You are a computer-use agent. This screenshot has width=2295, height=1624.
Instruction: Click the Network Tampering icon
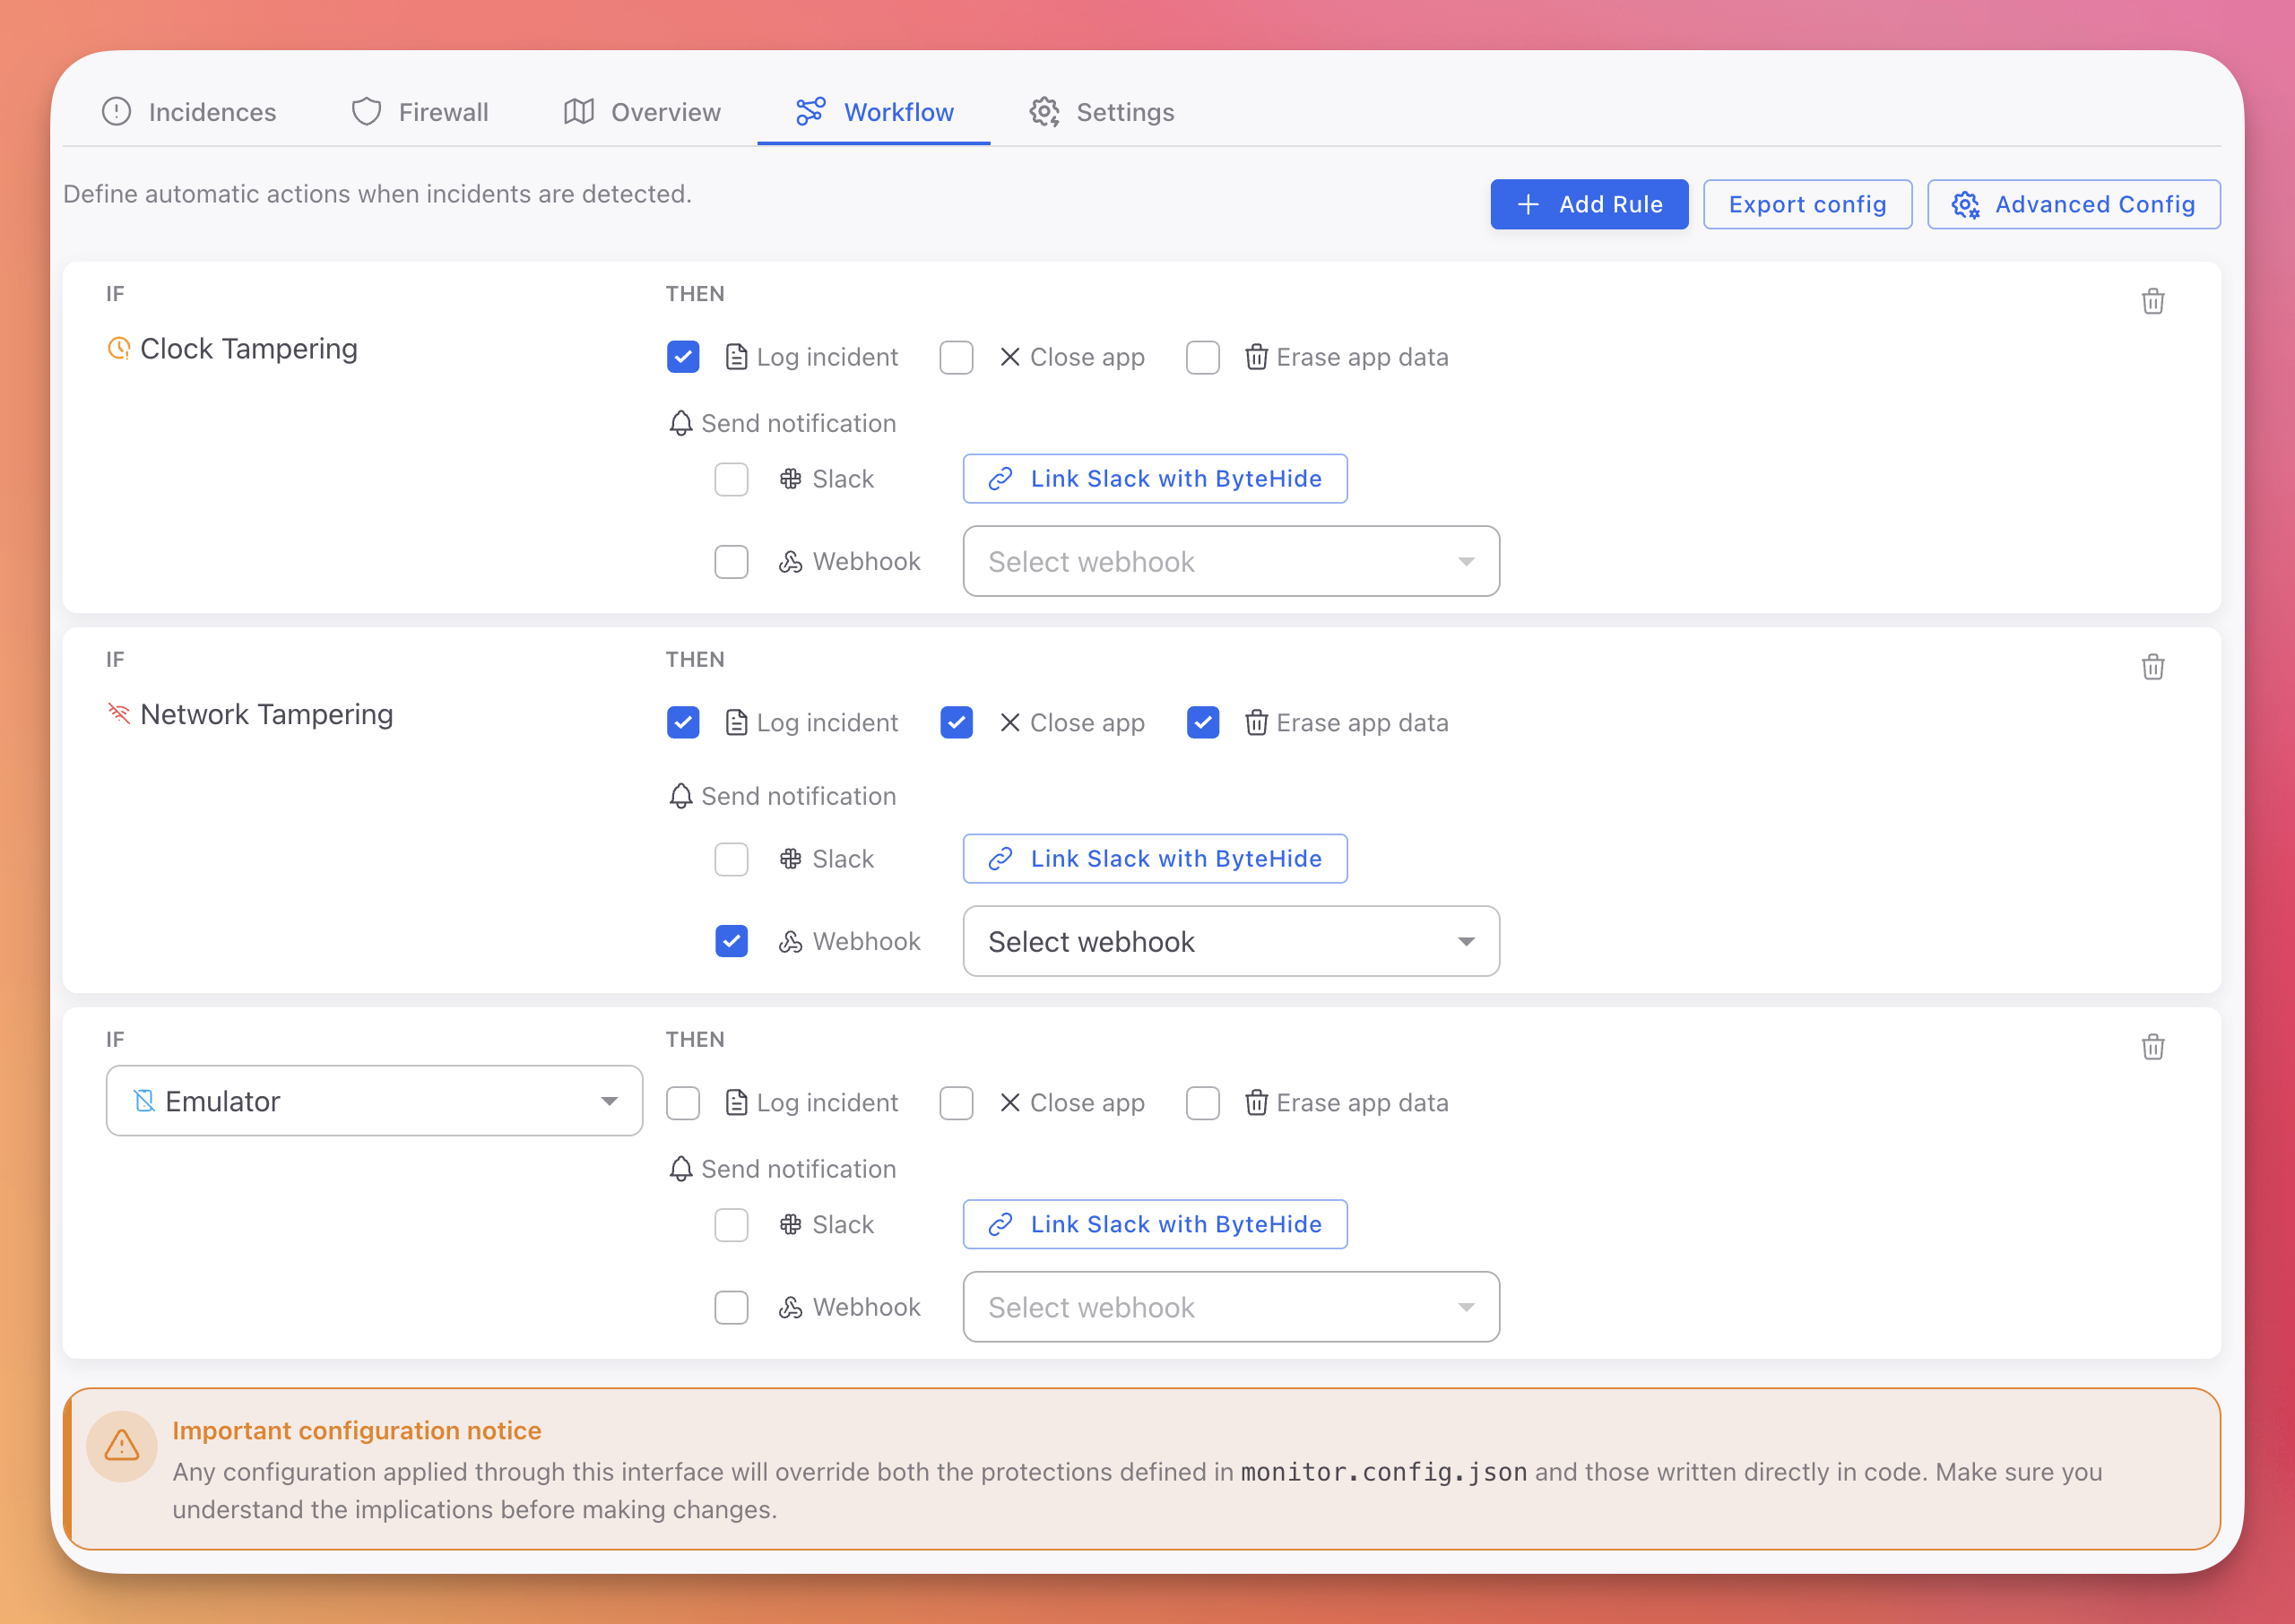coord(119,713)
